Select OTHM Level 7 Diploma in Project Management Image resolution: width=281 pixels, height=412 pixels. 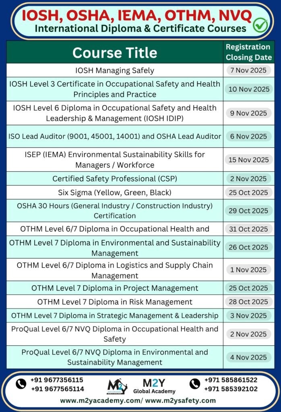(115, 288)
